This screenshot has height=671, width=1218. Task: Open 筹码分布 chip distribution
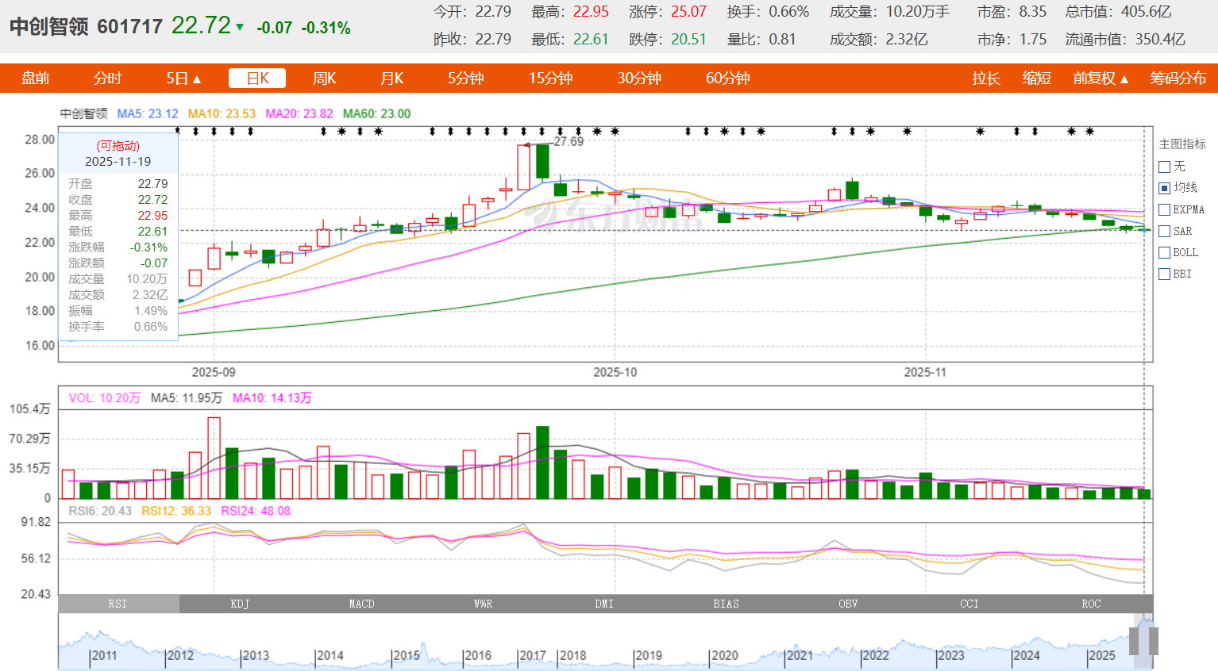[x=1178, y=79]
